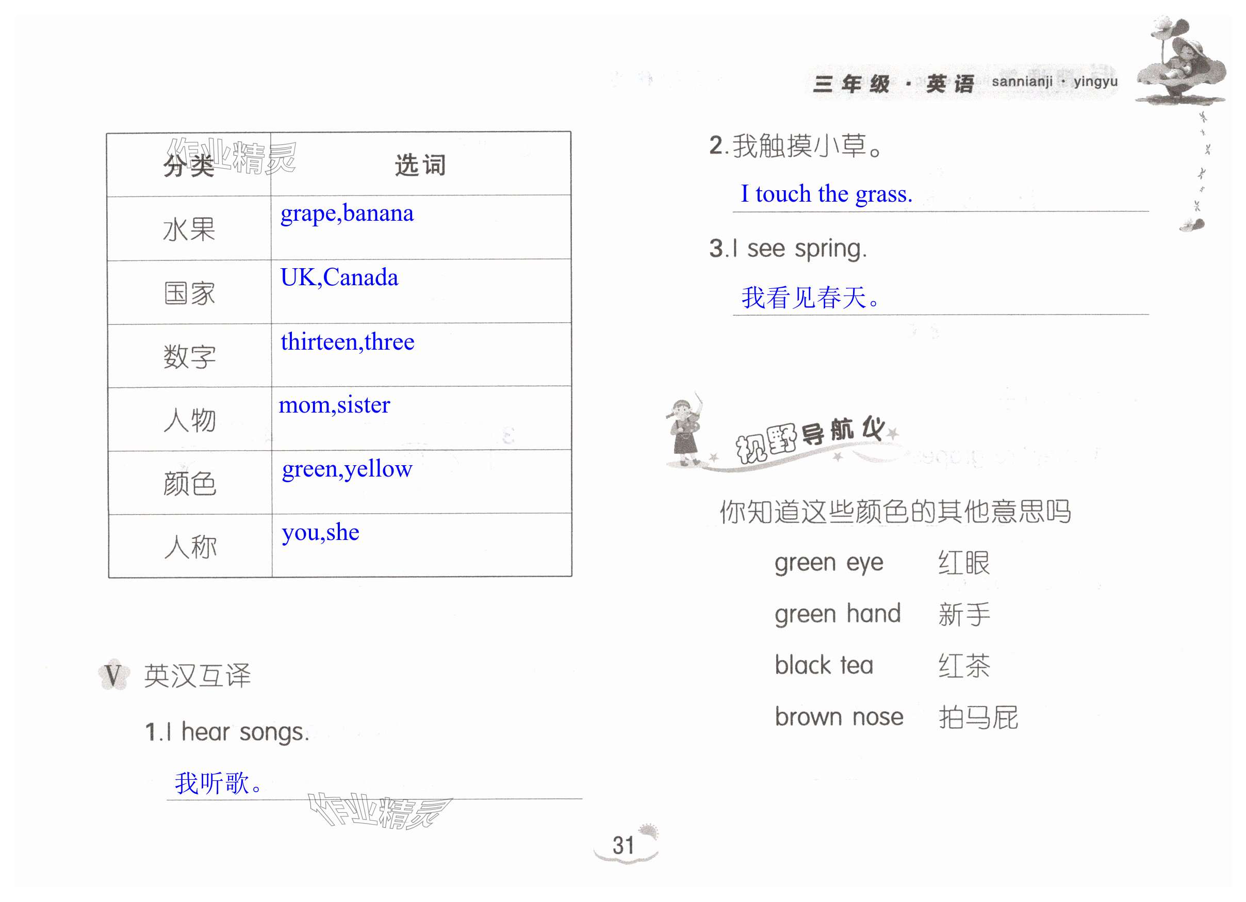Click the 三年级·英语 header title
Viewport: 1246px width, 902px height.
(x=894, y=84)
